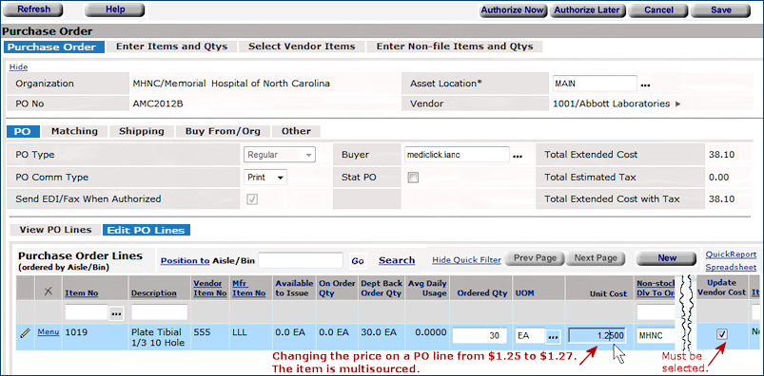Click the Unit Cost input field
The height and width of the screenshot is (376, 764).
coord(599,336)
